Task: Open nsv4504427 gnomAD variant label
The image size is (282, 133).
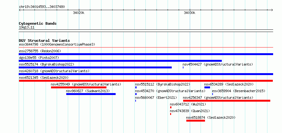Action: click(x=218, y=64)
